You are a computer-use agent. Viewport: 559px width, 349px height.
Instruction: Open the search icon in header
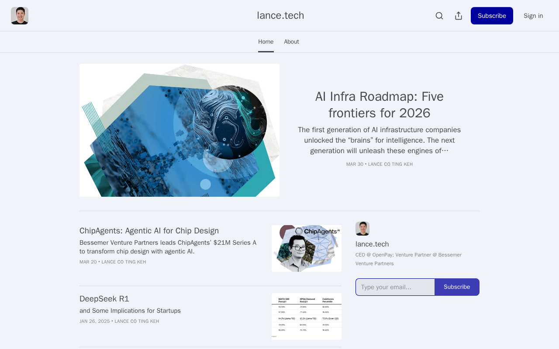point(439,16)
